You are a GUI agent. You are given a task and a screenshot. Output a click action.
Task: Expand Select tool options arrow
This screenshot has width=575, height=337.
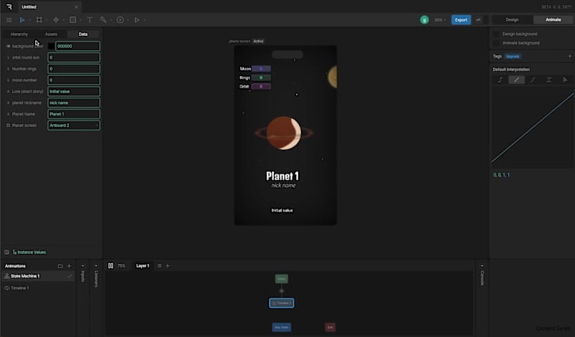pyautogui.click(x=30, y=20)
